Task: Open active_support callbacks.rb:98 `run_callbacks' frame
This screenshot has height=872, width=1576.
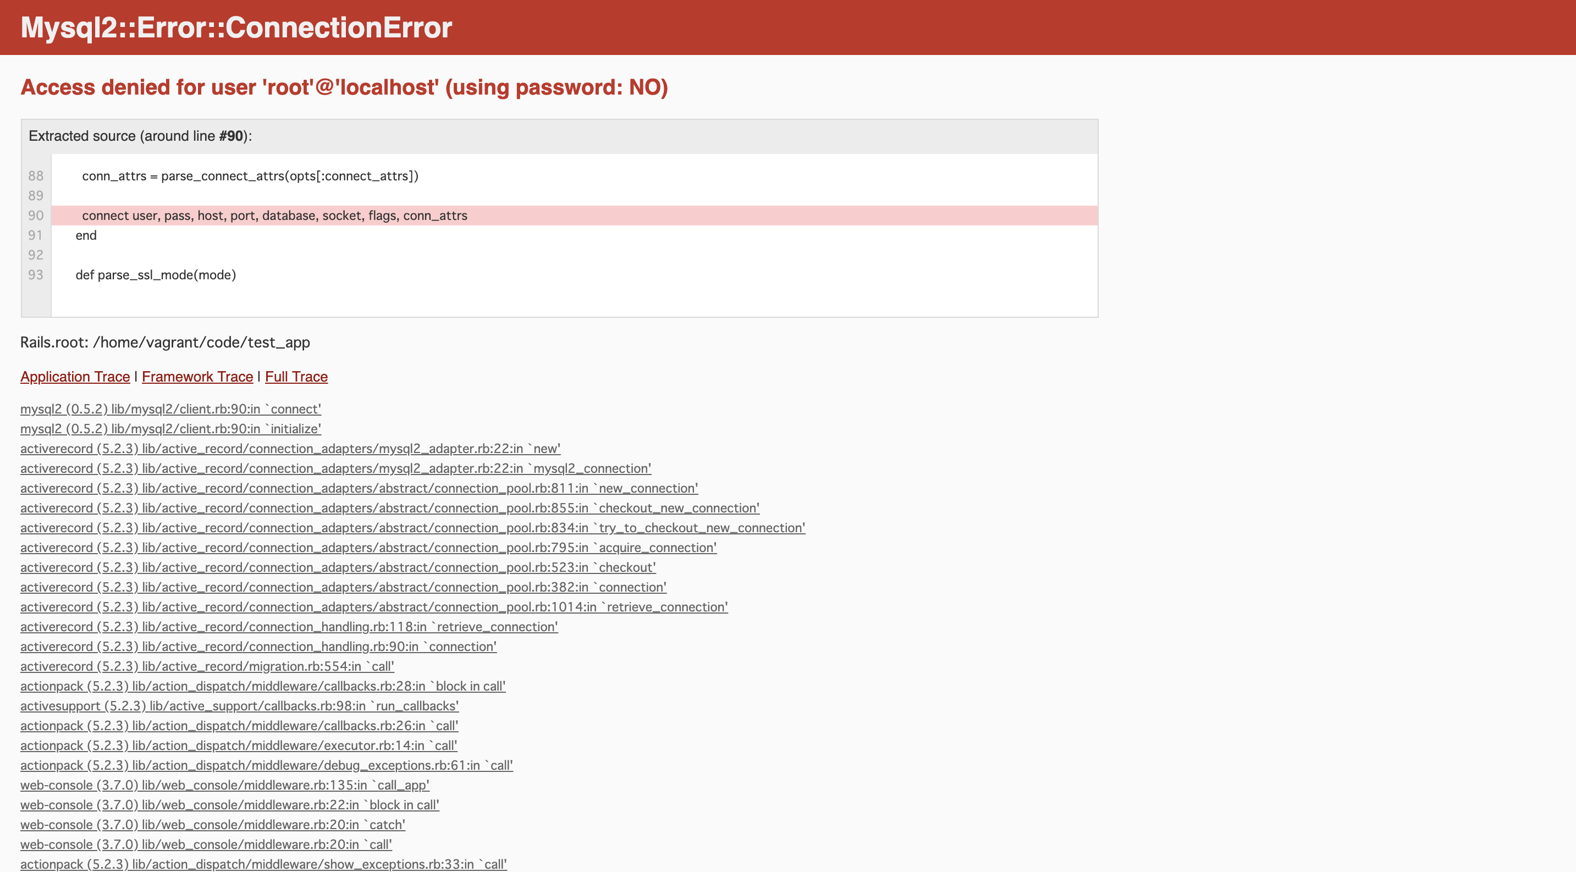Action: pos(239,707)
